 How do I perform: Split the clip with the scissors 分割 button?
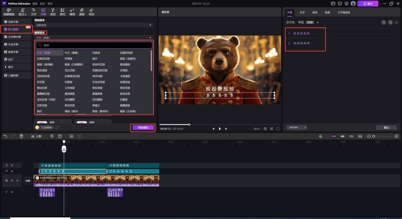36,136
